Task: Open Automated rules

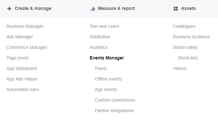Action: pos(23,89)
